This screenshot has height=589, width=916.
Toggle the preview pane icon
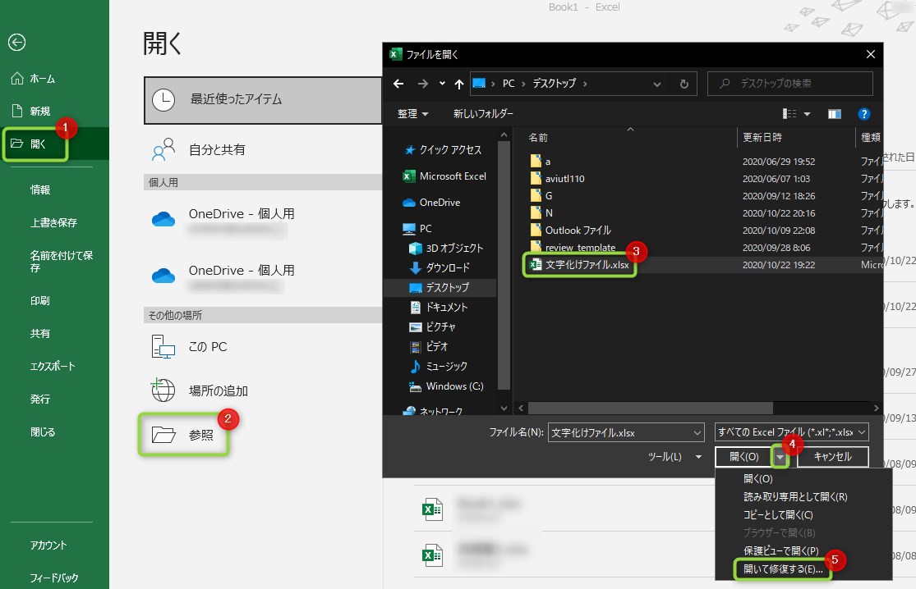pos(834,114)
